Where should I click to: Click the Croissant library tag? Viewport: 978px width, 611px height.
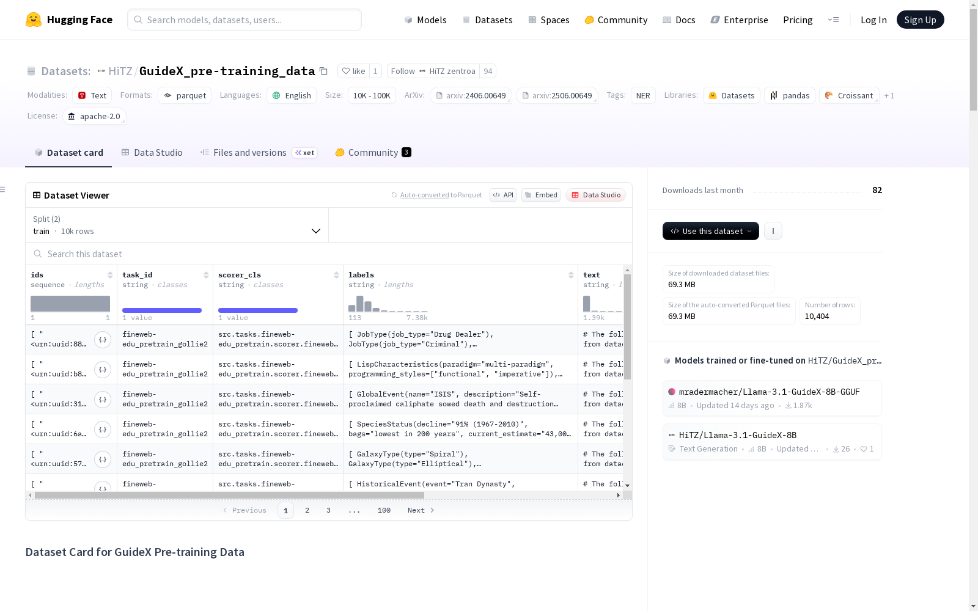pos(849,95)
